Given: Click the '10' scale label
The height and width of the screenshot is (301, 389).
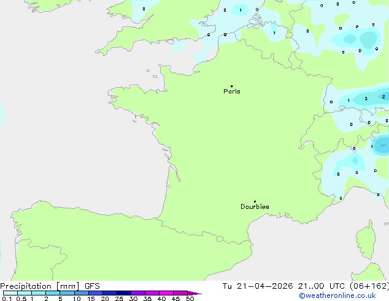Looking at the screenshot, I should click(77, 299).
